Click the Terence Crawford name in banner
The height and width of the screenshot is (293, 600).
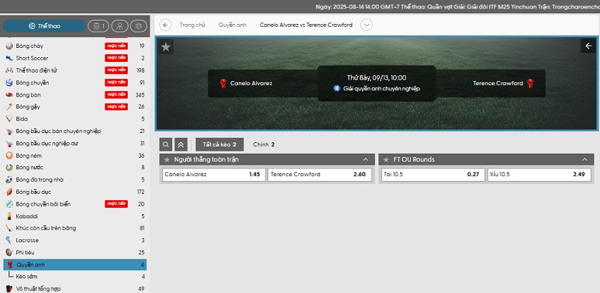[x=498, y=83]
